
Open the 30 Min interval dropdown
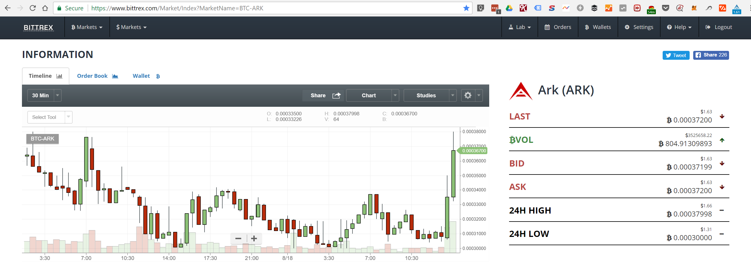(x=44, y=95)
